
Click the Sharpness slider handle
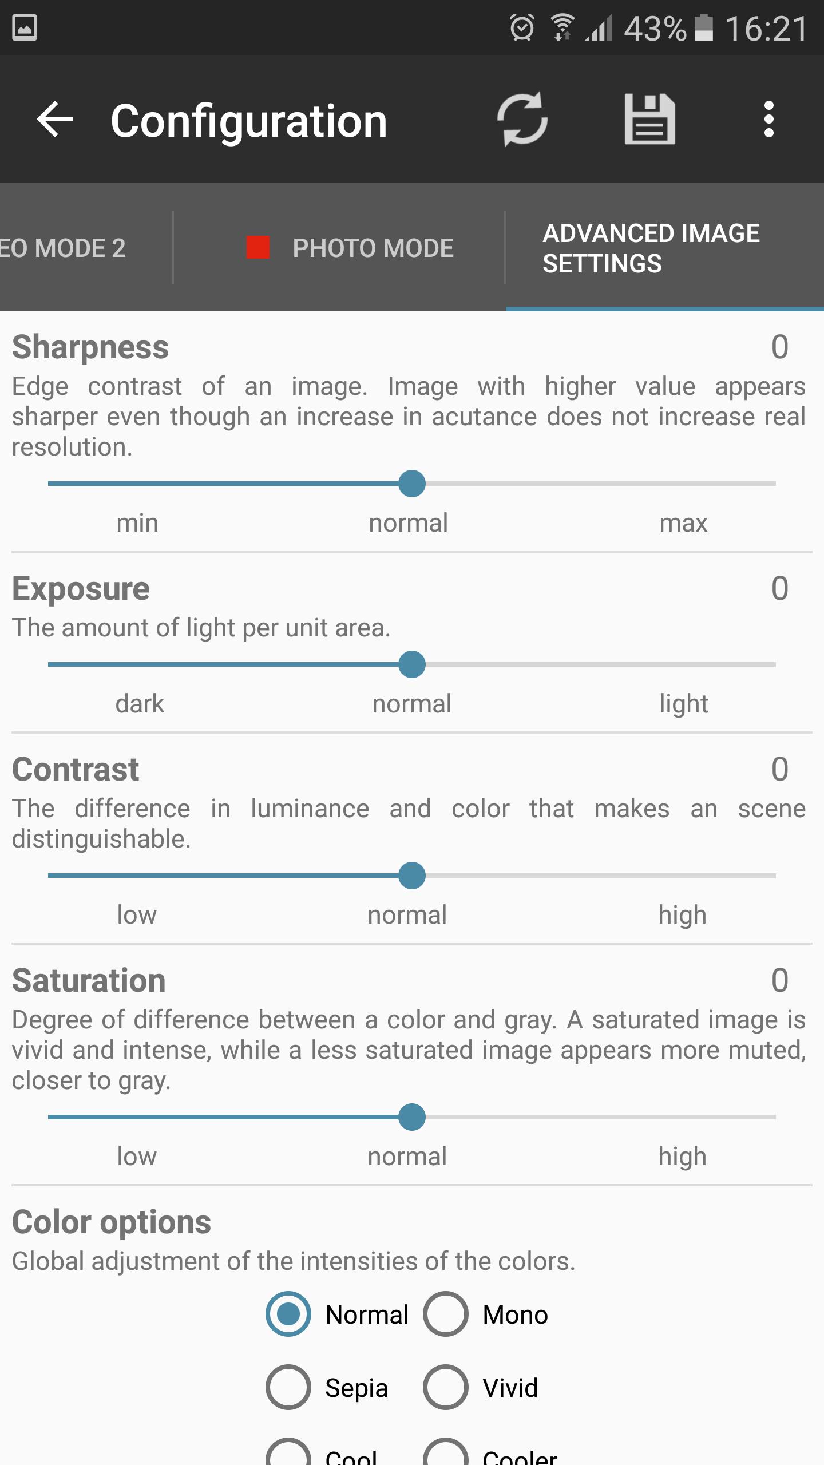click(x=412, y=484)
